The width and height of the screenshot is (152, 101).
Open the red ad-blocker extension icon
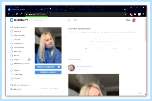(x=131, y=14)
